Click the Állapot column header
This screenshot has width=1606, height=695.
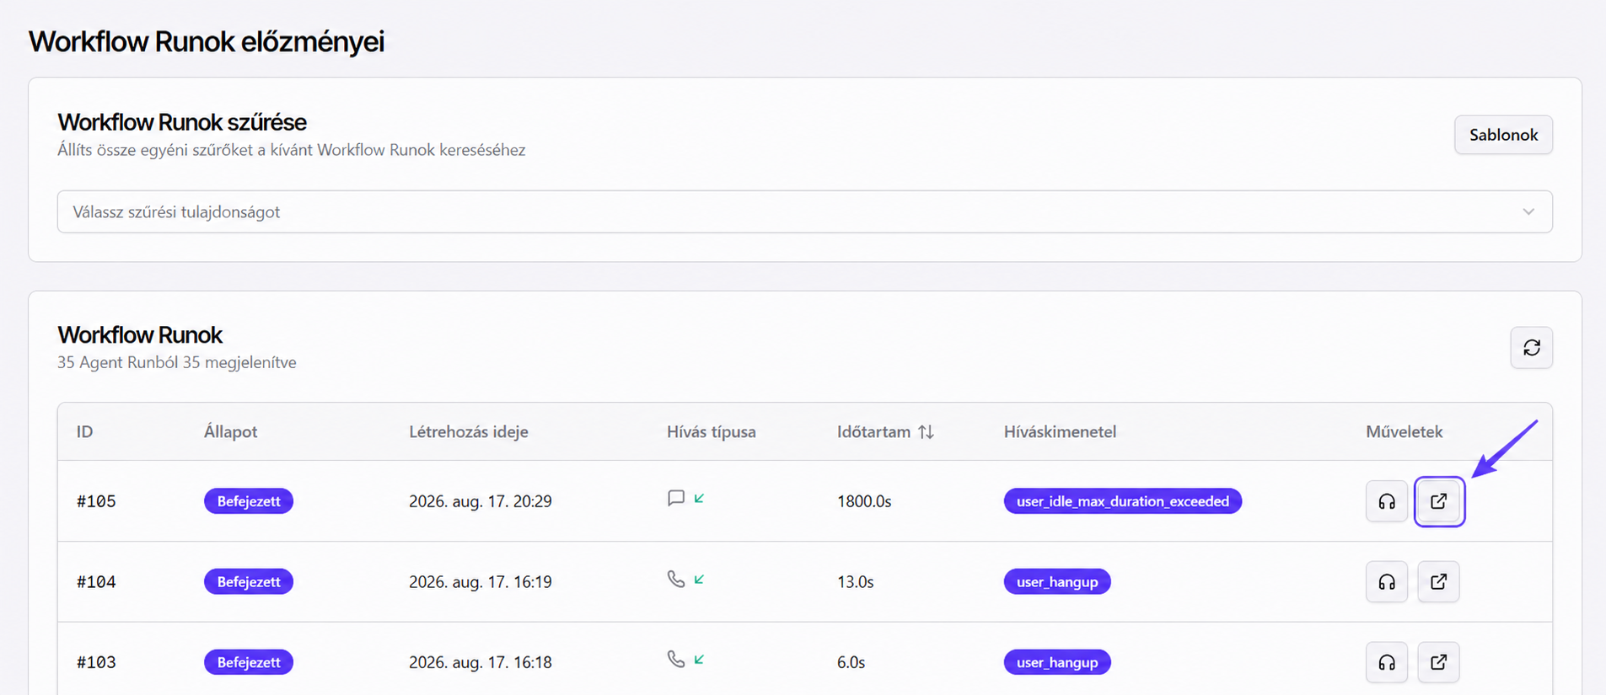[x=230, y=432]
